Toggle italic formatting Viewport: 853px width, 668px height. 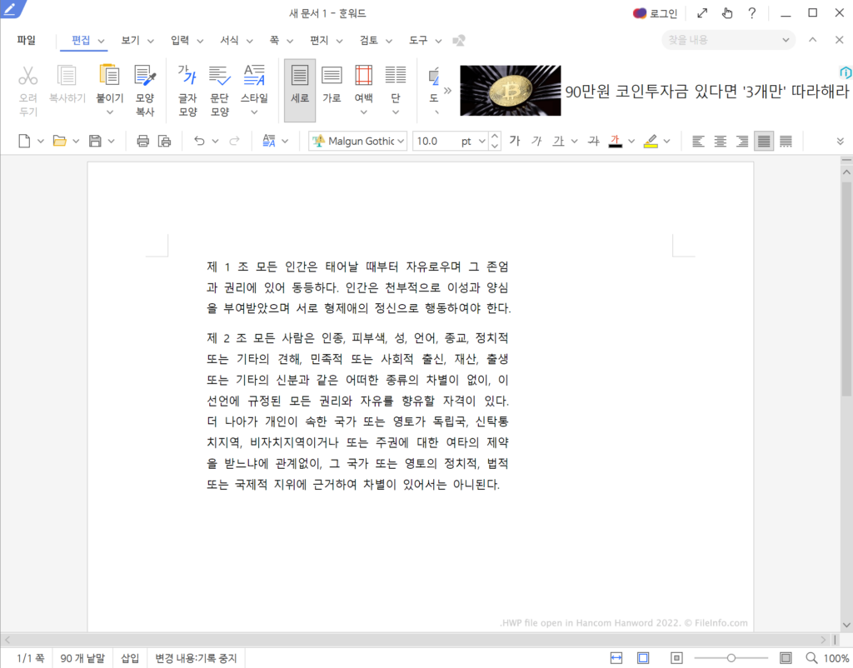click(538, 141)
